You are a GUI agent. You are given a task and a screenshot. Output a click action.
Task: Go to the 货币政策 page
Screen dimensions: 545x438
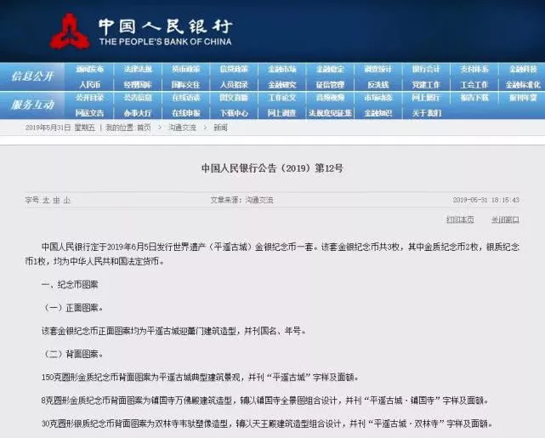185,69
